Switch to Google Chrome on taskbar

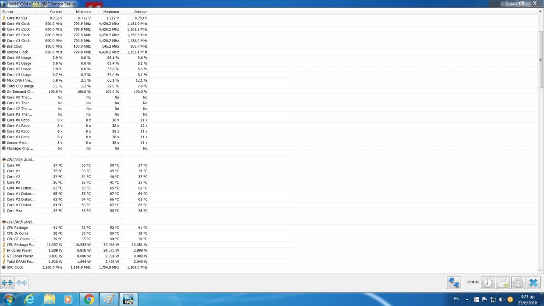(x=89, y=299)
